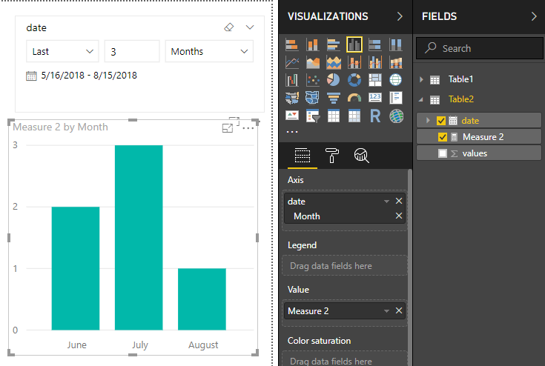The width and height of the screenshot is (545, 366).
Task: Click the number 3 input in date slicer
Action: point(132,51)
